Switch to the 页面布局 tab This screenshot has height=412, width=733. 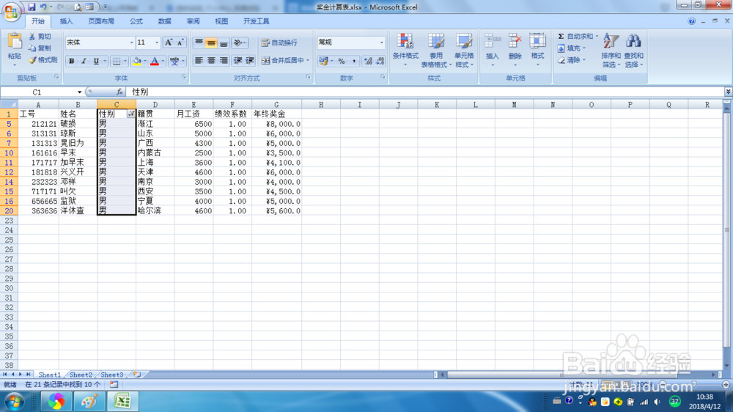(x=101, y=21)
